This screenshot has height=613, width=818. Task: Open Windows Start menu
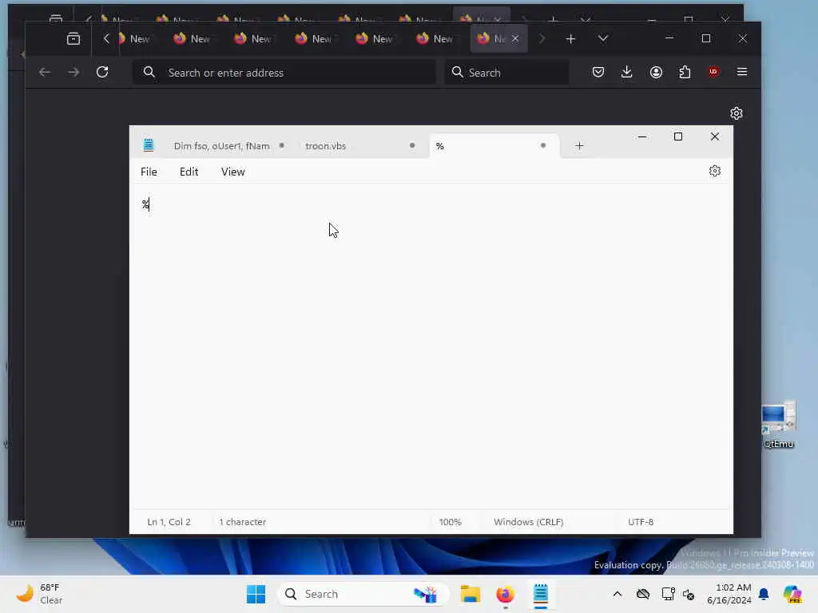(x=256, y=594)
